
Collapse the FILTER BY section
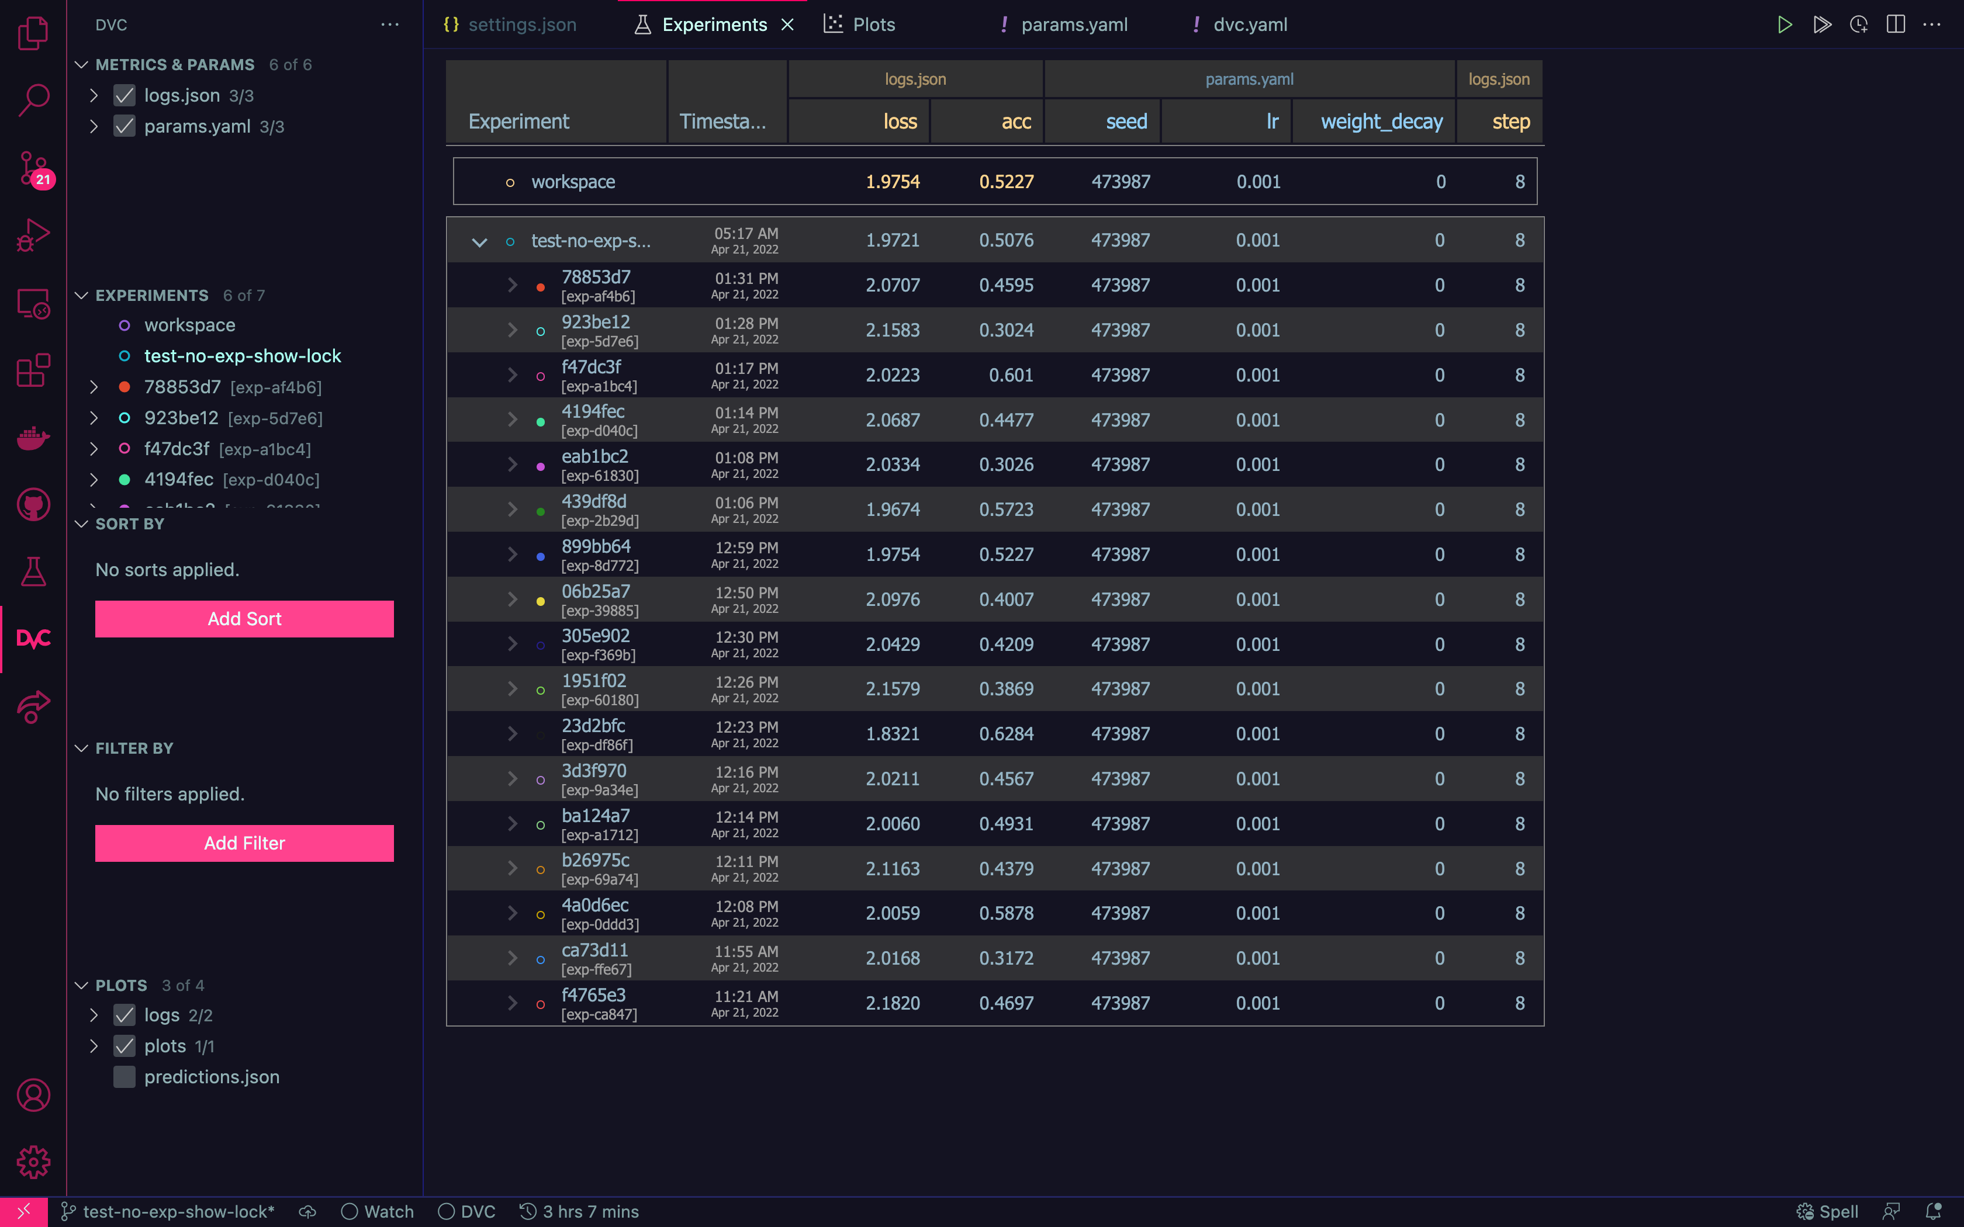(x=81, y=748)
